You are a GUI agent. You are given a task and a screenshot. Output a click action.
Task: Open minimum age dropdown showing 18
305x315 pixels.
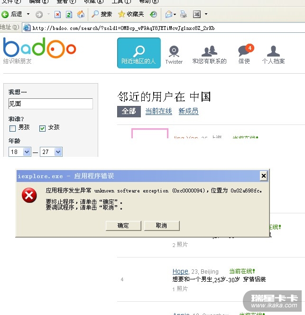click(19, 152)
